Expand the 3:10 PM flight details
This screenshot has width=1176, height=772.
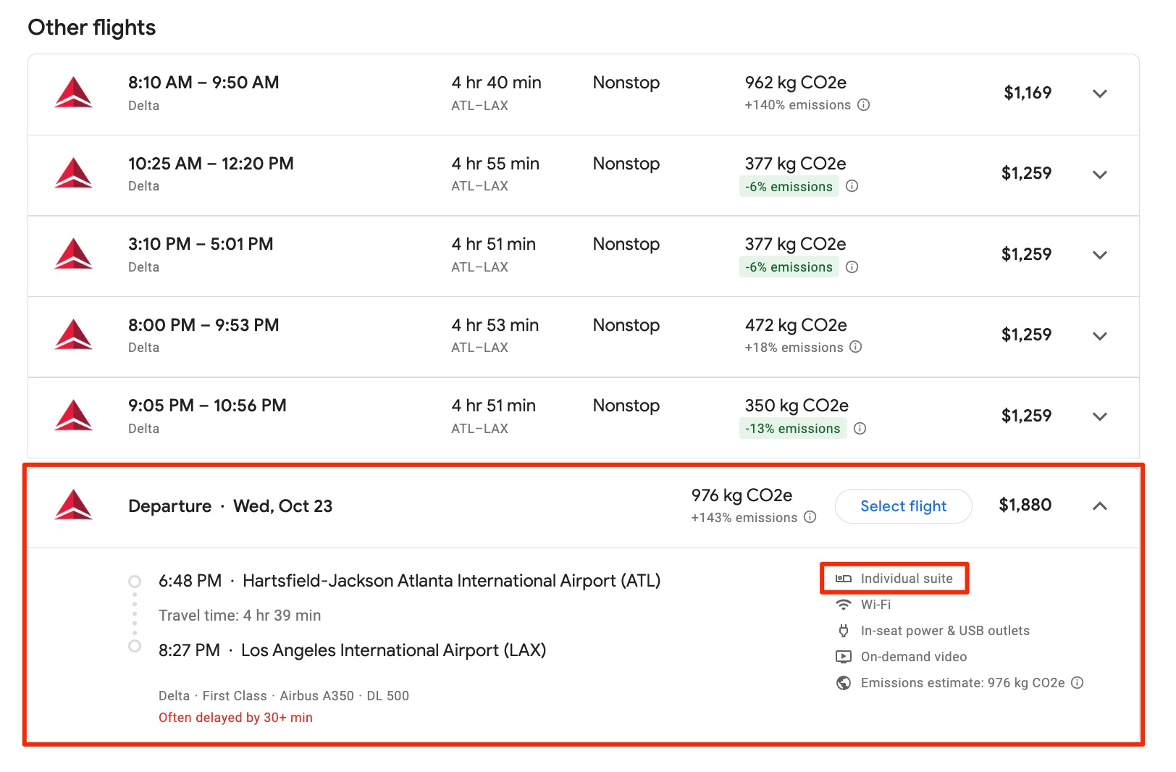1099,255
